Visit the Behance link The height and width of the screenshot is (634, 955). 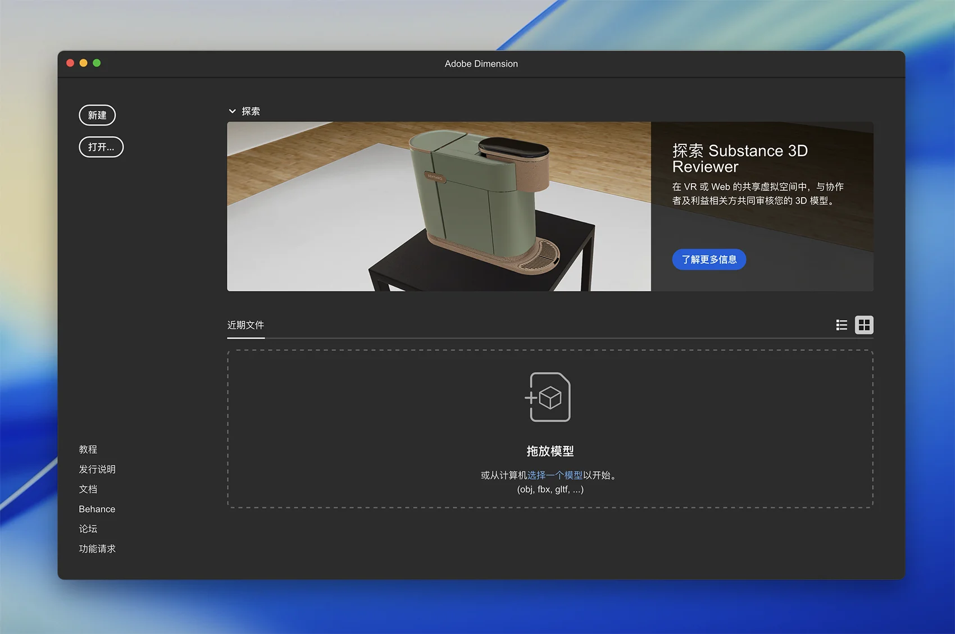pos(97,509)
